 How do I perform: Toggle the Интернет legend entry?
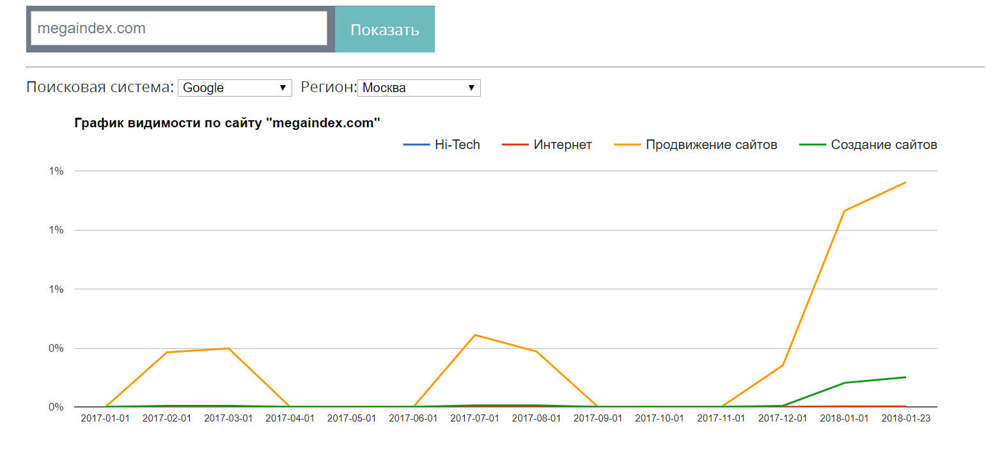click(x=547, y=145)
